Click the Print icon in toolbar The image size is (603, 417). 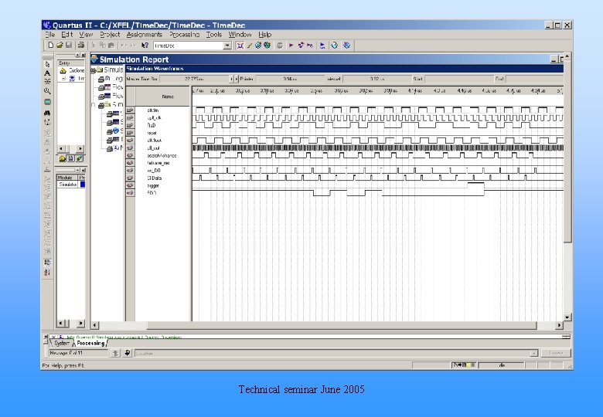point(80,46)
